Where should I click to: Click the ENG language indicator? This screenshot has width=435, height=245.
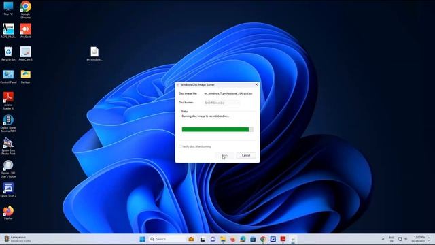pyautogui.click(x=391, y=239)
